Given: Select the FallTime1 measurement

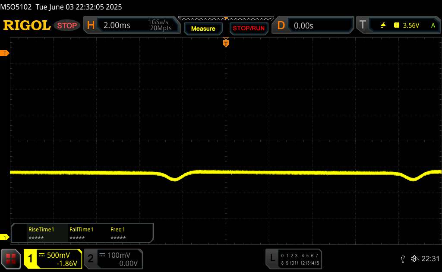Looking at the screenshot, I should point(81,233).
